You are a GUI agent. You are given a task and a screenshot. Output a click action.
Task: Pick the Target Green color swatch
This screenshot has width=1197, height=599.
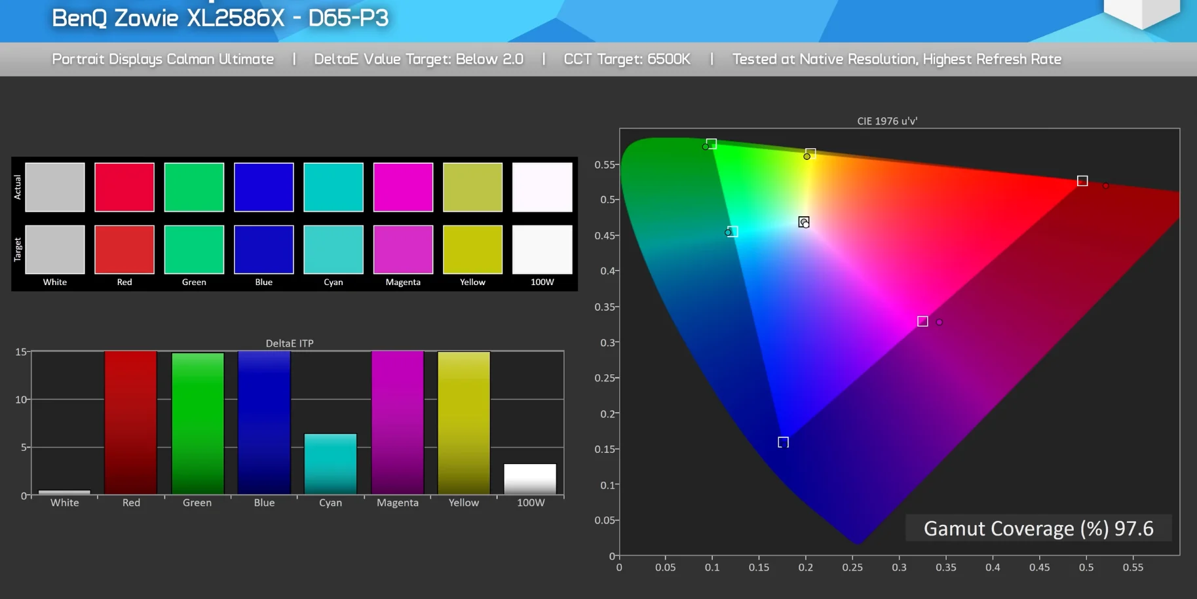194,250
